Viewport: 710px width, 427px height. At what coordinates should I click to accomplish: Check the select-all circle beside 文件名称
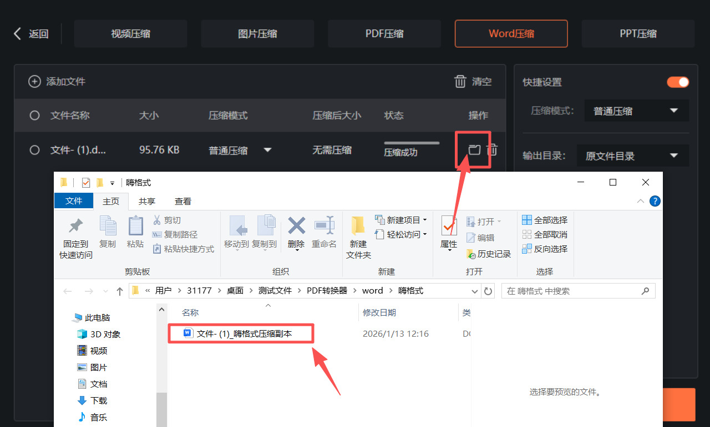(34, 115)
